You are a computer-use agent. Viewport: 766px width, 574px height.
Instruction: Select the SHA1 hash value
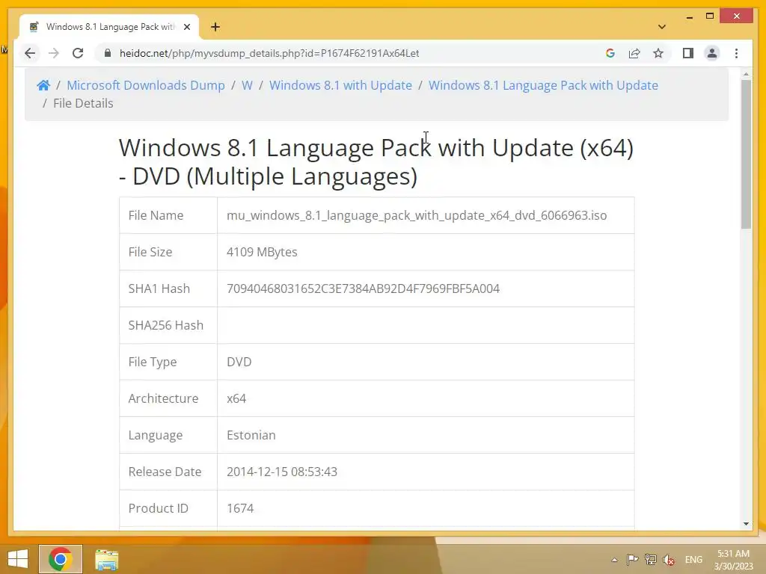(363, 288)
